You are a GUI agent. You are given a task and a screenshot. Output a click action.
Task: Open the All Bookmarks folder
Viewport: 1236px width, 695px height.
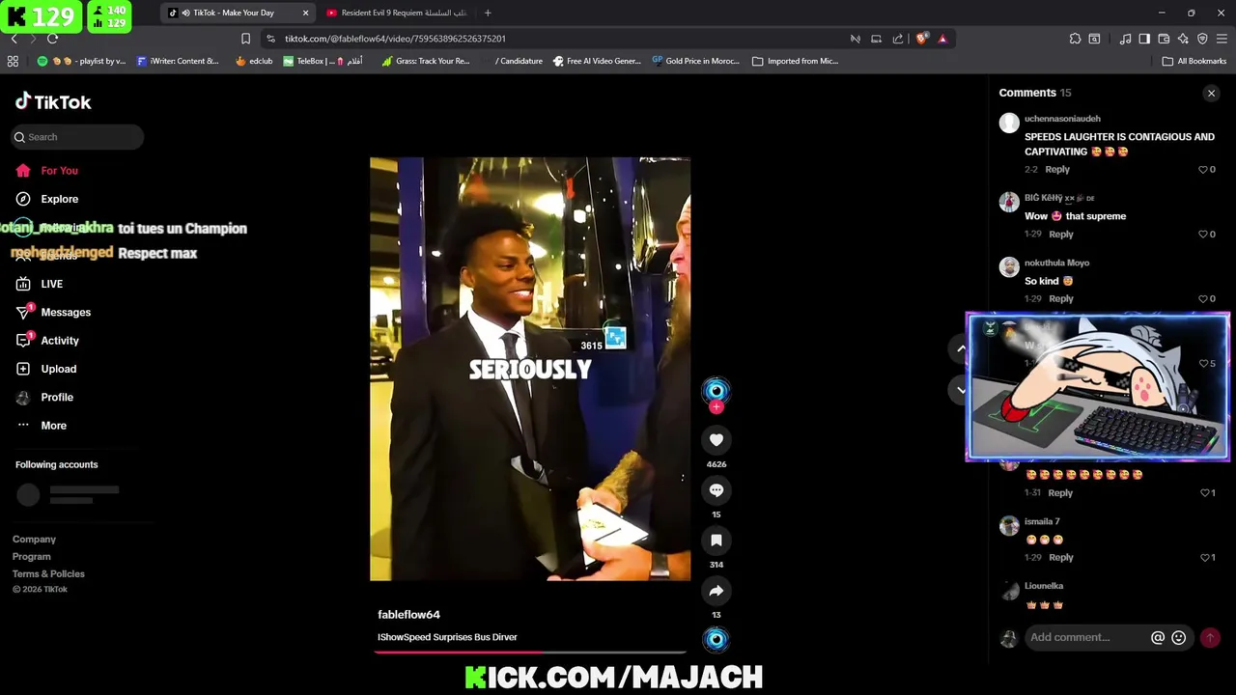(1194, 61)
